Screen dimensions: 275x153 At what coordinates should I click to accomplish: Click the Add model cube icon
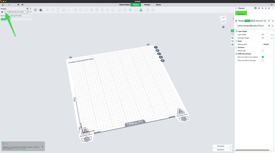click(35, 10)
